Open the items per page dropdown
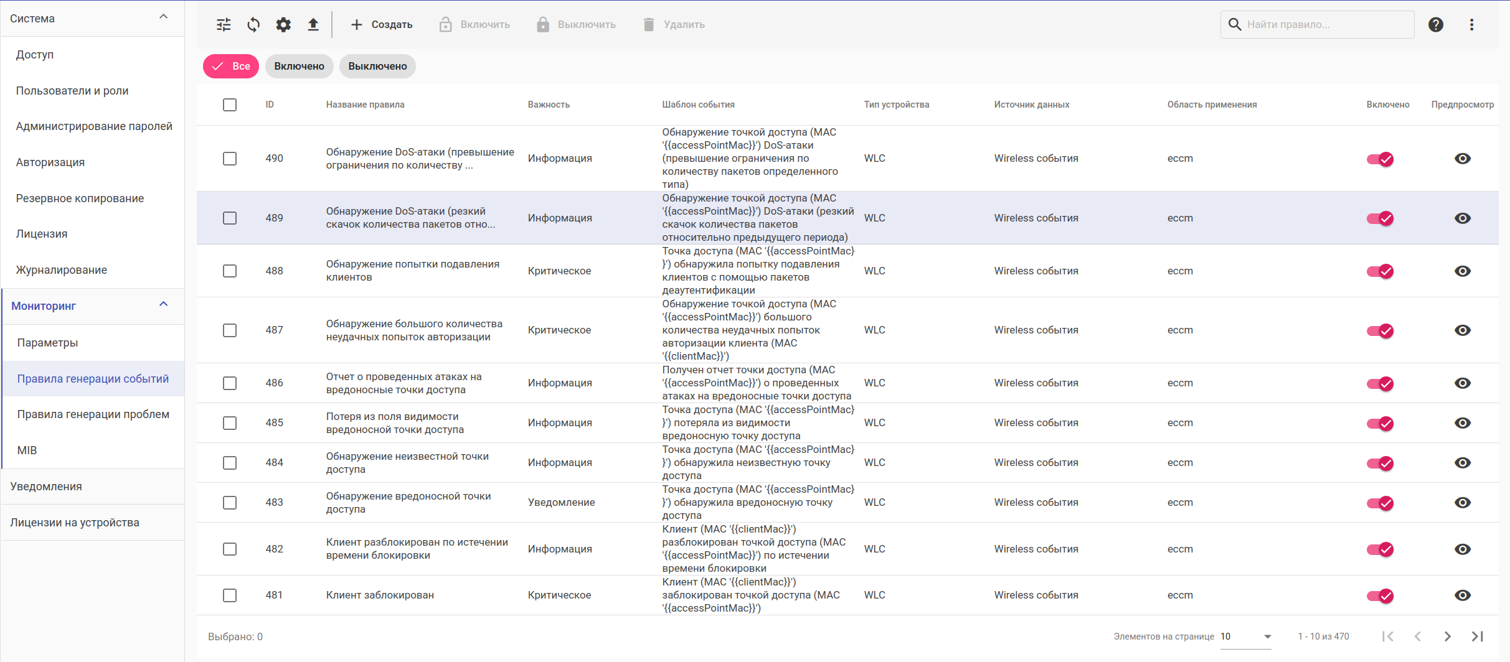The image size is (1510, 662). click(1245, 636)
